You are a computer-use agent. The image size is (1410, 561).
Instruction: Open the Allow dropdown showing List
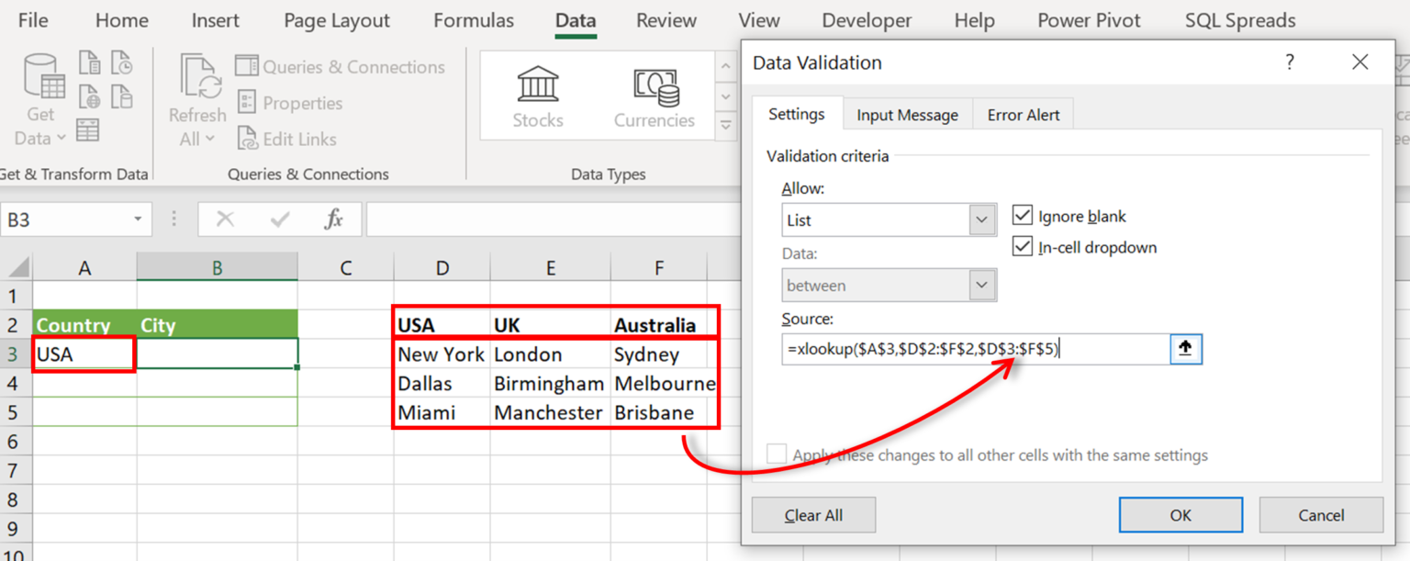point(981,219)
